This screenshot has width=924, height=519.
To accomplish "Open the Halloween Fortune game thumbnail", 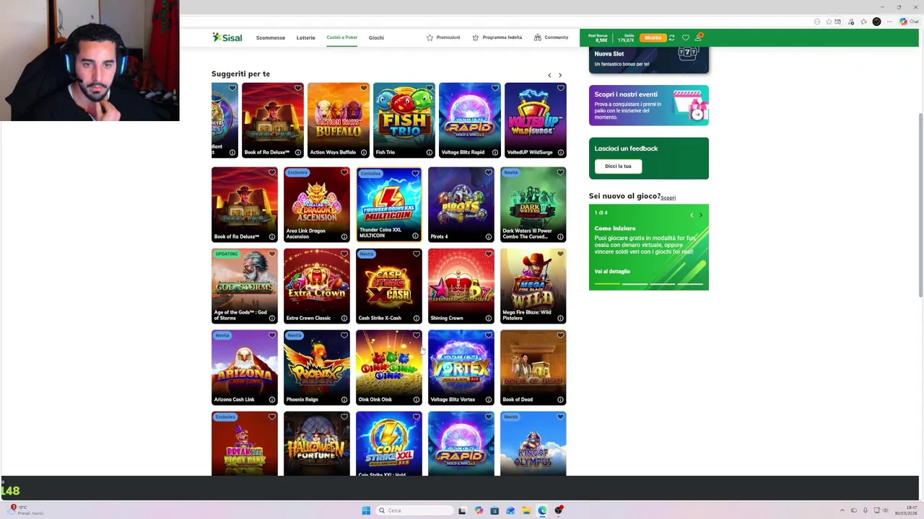I will pos(317,443).
